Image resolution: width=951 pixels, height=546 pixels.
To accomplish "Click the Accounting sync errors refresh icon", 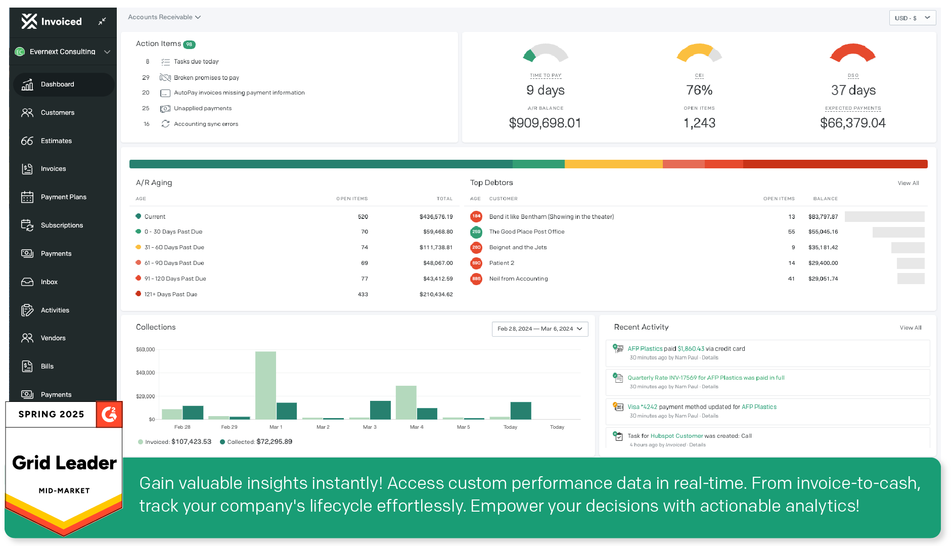I will tap(165, 124).
